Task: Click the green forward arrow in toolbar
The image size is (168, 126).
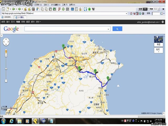Action: click(19, 9)
